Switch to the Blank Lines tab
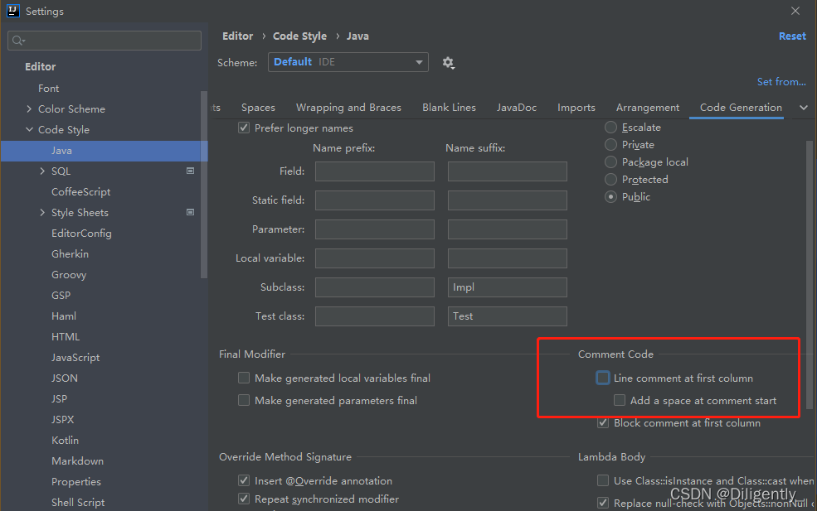The height and width of the screenshot is (511, 817). (x=449, y=108)
